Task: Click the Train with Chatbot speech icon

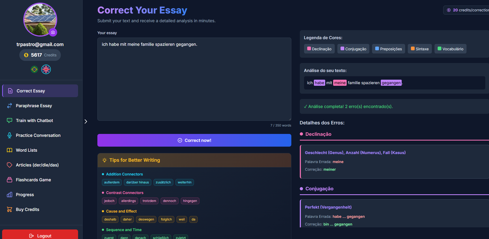Action: pyautogui.click(x=10, y=120)
